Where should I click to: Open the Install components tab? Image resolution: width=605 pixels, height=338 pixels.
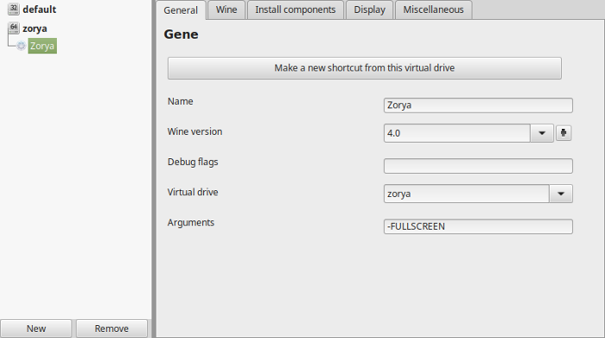[x=296, y=10]
